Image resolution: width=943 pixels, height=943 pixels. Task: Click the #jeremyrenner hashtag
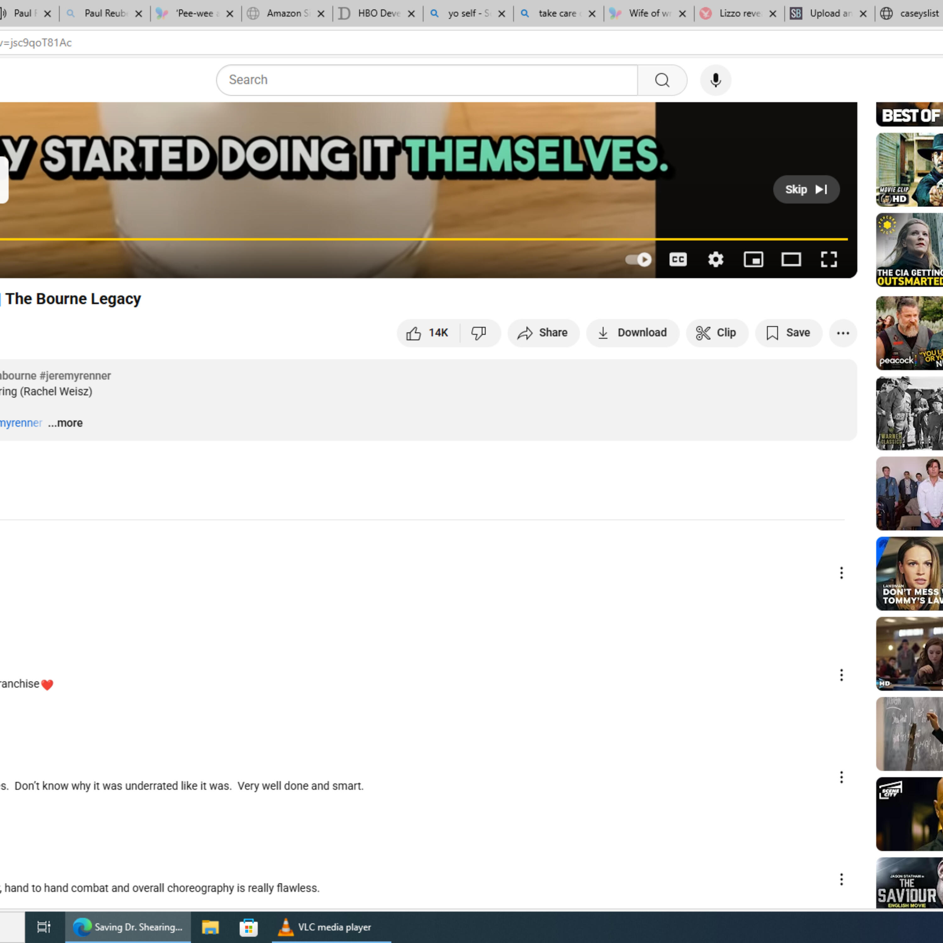[x=75, y=376]
